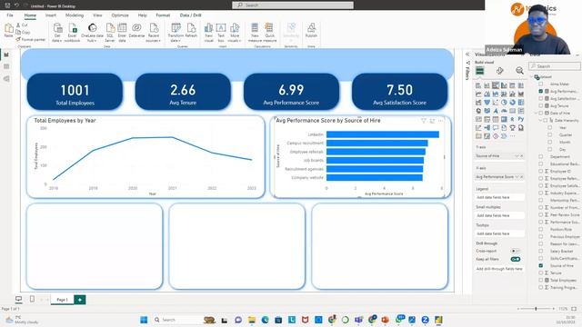Open the Format visual pane icon

pos(499,70)
